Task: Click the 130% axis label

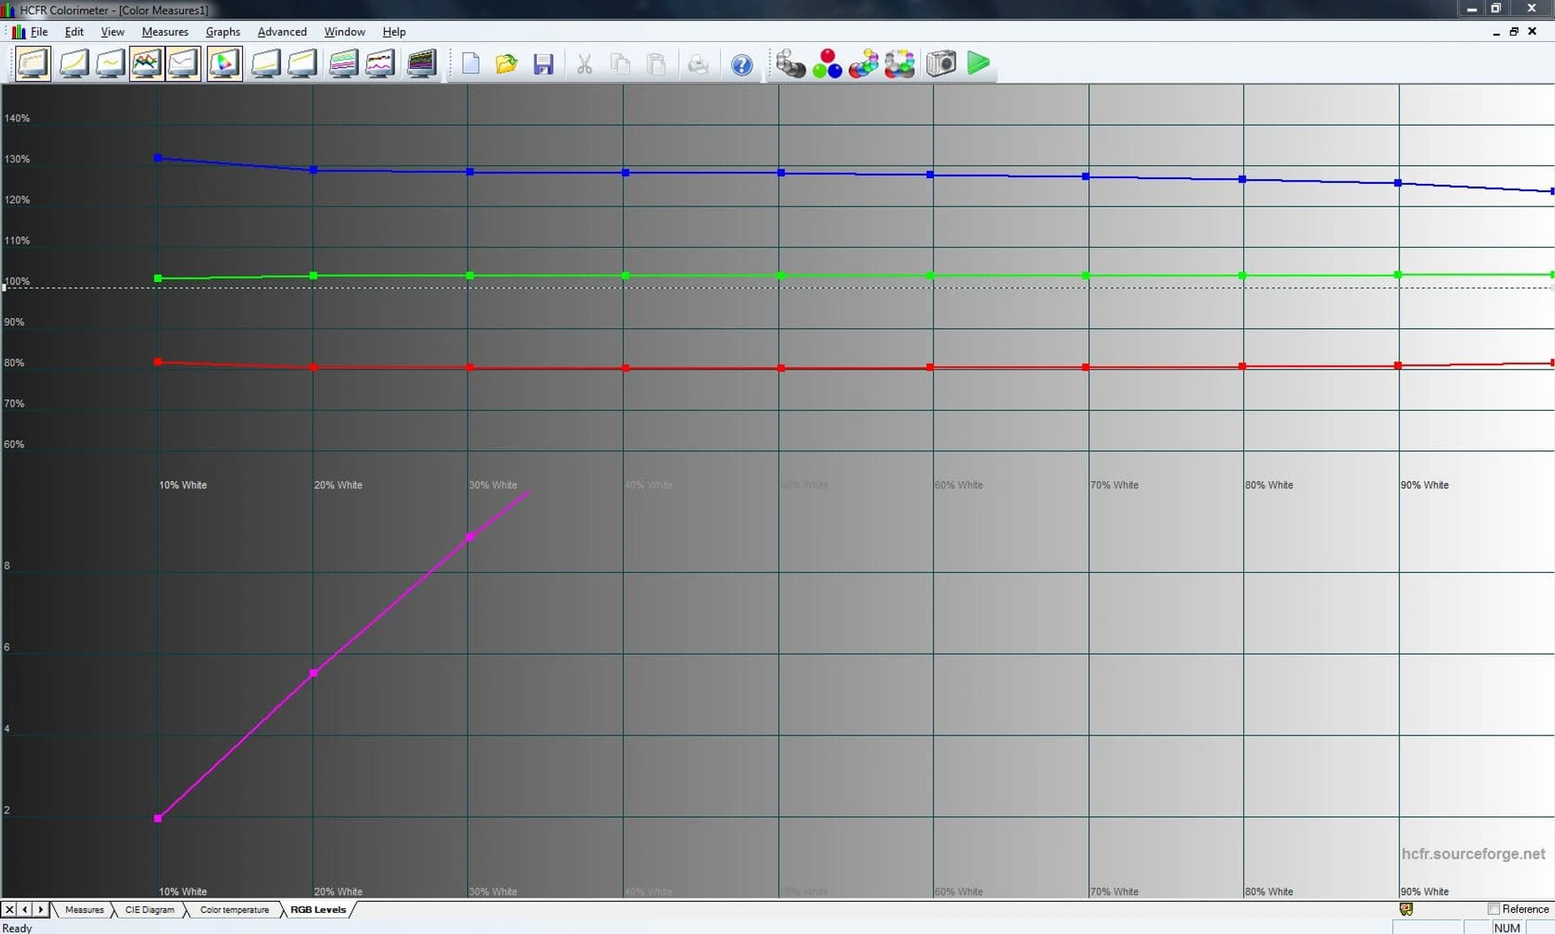Action: [17, 159]
